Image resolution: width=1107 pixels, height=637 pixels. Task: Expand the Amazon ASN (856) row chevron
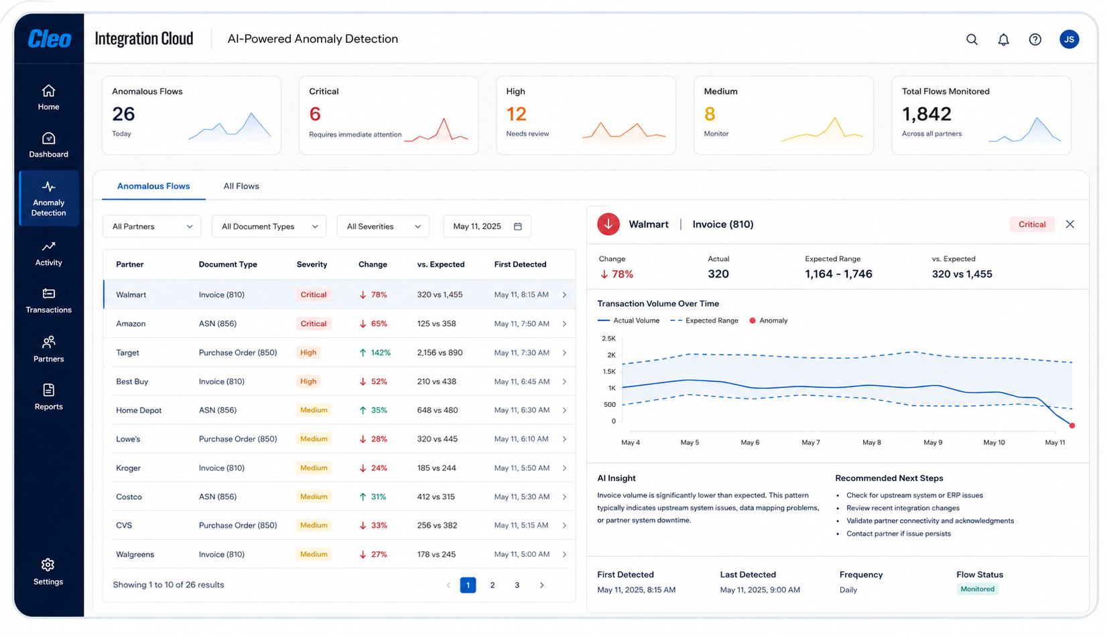click(564, 324)
